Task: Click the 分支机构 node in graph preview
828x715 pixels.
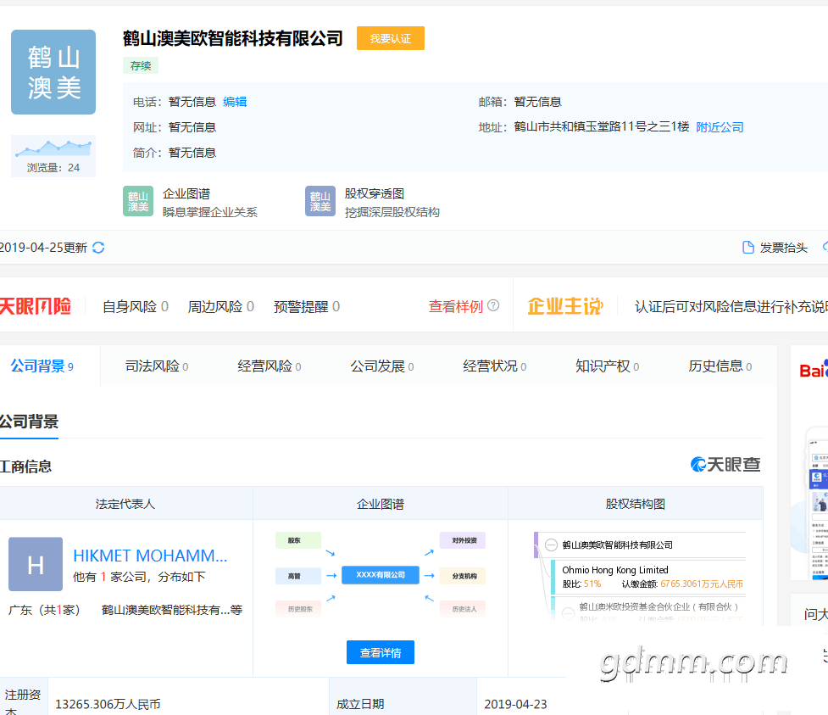Action: coord(463,576)
